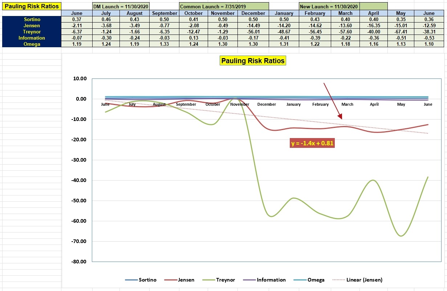Image resolution: width=447 pixels, height=291 pixels.
Task: Select the Information October cell showing 0.13
Action: tap(193, 38)
